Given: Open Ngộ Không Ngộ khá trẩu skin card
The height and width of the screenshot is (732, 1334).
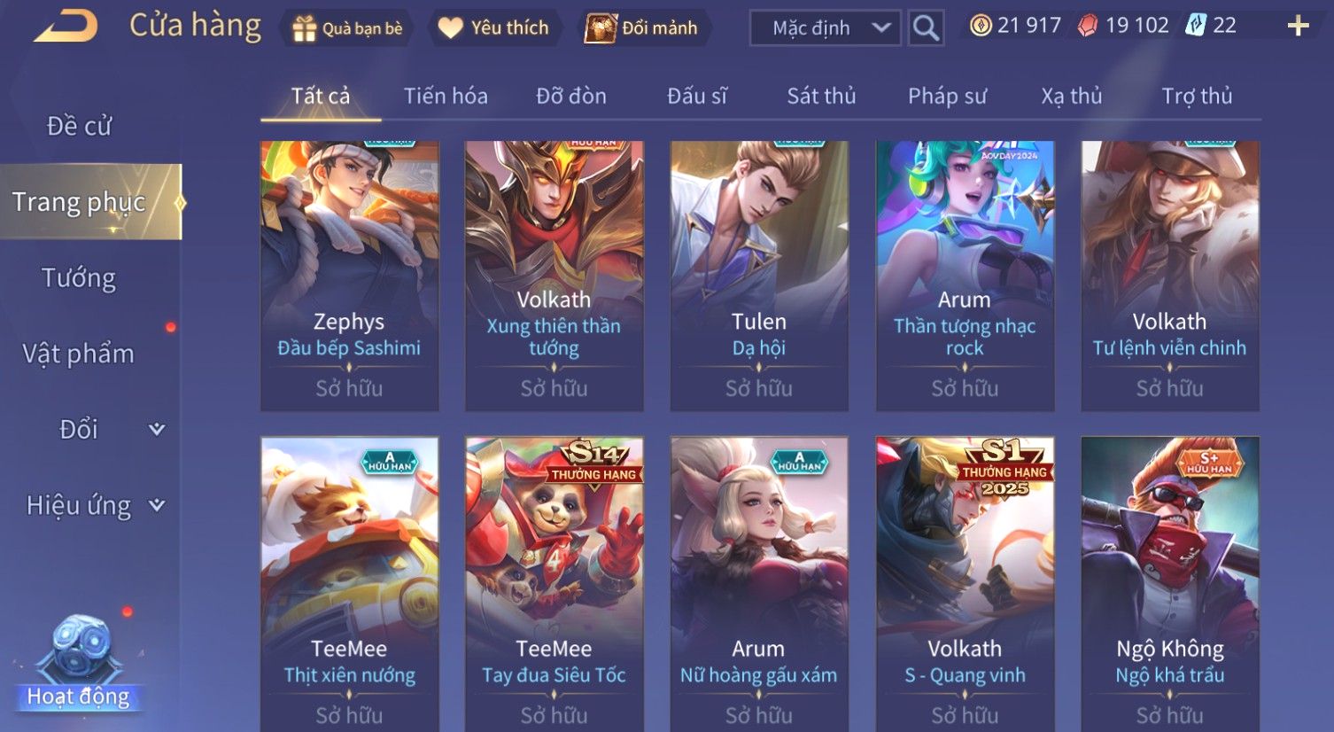Looking at the screenshot, I should (x=1169, y=583).
